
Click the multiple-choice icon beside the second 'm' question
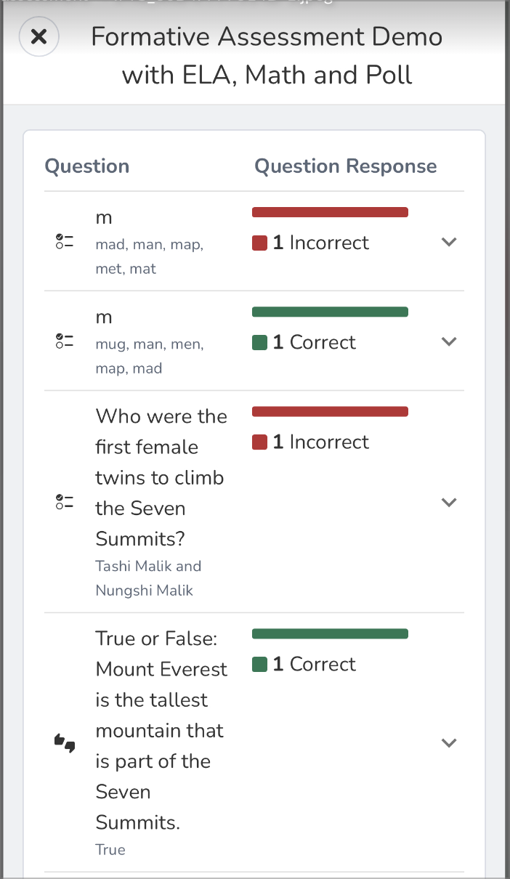[x=64, y=341]
